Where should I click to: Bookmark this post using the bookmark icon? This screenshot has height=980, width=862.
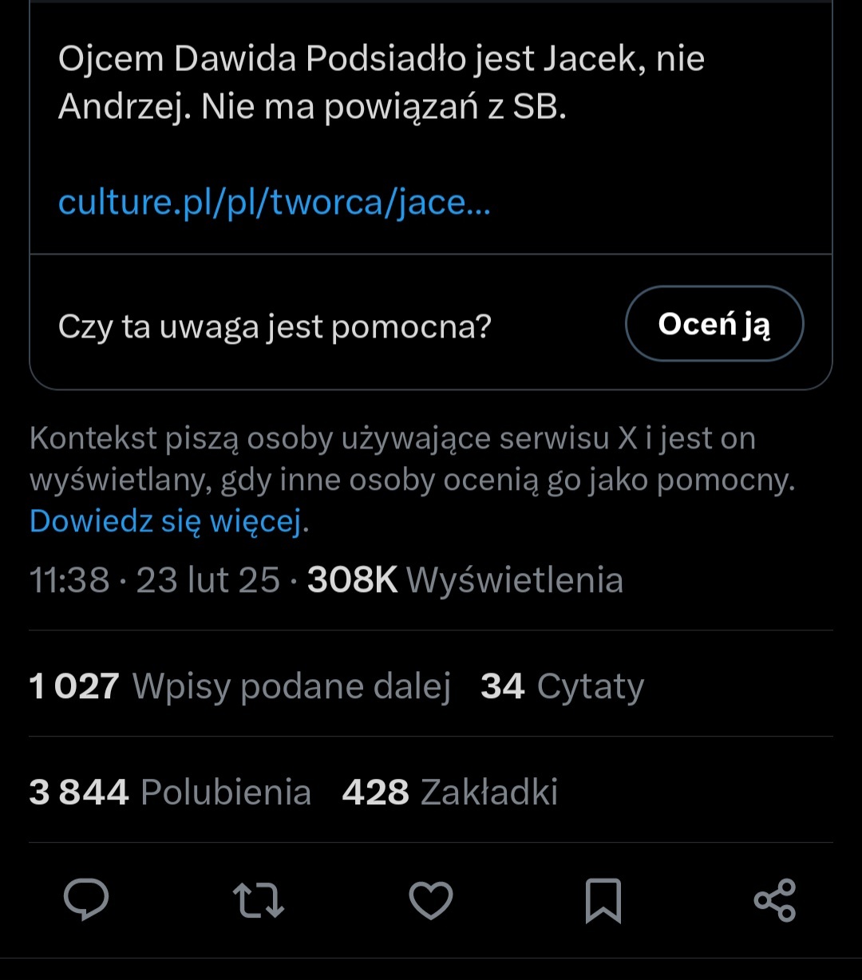click(603, 900)
